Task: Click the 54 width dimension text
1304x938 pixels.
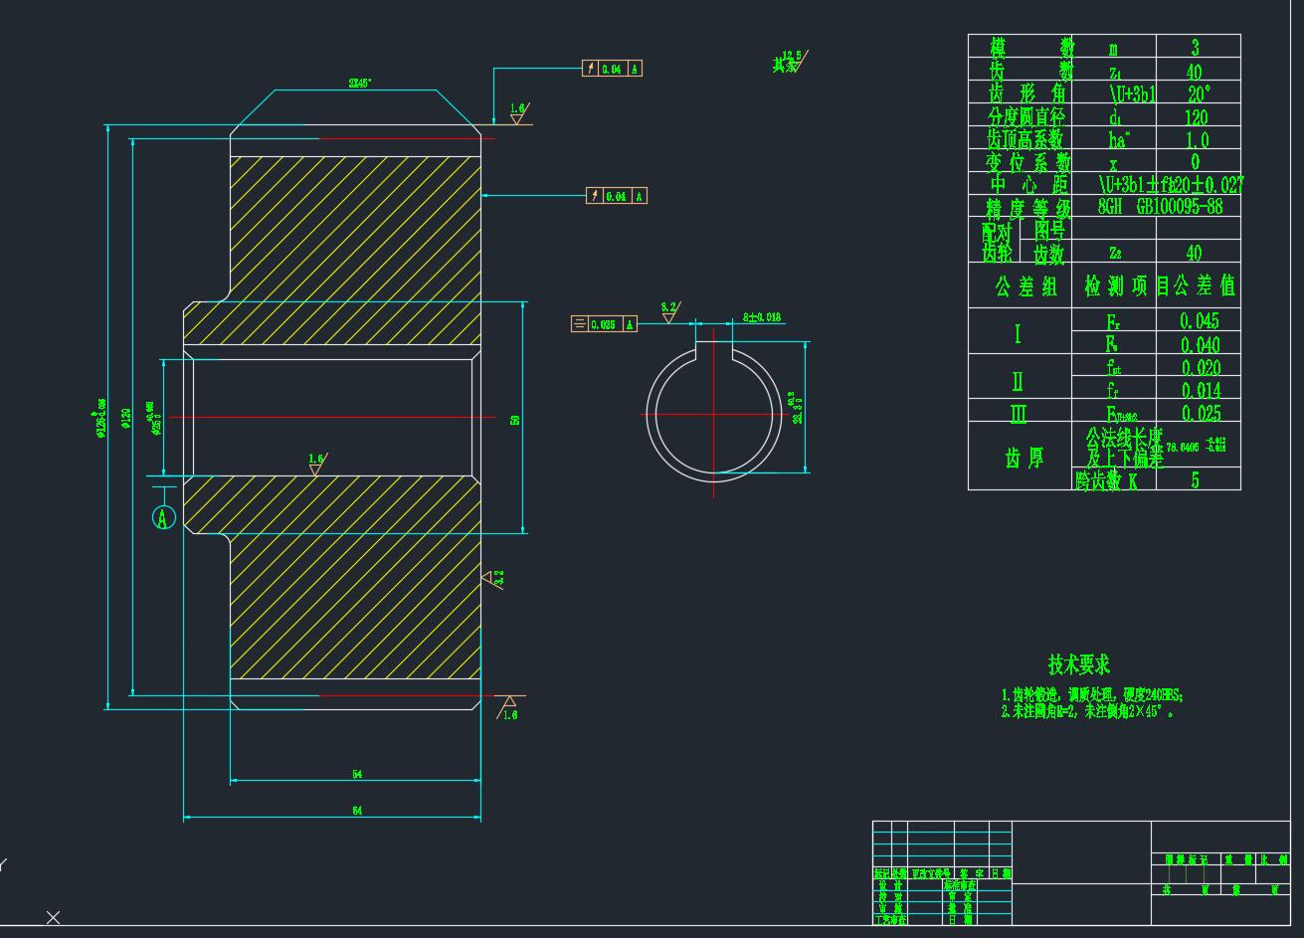Action: [357, 774]
